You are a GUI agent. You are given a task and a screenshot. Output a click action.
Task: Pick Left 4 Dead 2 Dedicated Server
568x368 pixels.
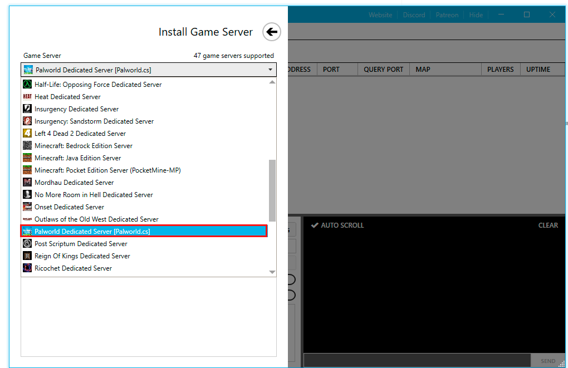click(145, 133)
